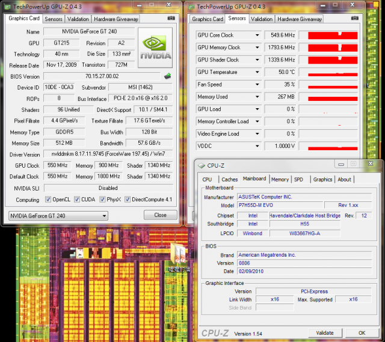The height and width of the screenshot is (342, 385).
Task: Click the American Megatrends Inc. brand value
Action: [x=304, y=255]
